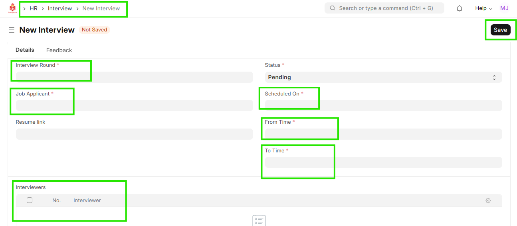Click the search magnifier icon
Screen dimensions: 517x226
point(333,8)
